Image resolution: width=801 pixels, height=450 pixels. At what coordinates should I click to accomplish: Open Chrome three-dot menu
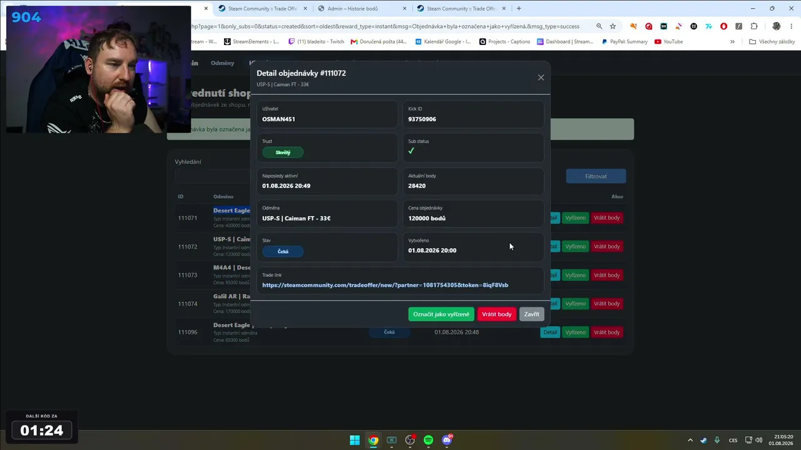(791, 26)
